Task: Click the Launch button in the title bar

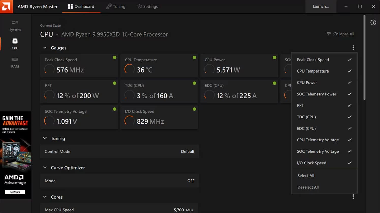Action: pos(321,6)
